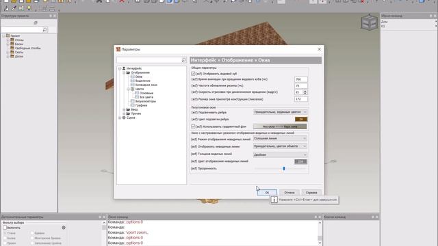Click the folder icon next to Балки
438x246 pixels.
(12, 44)
